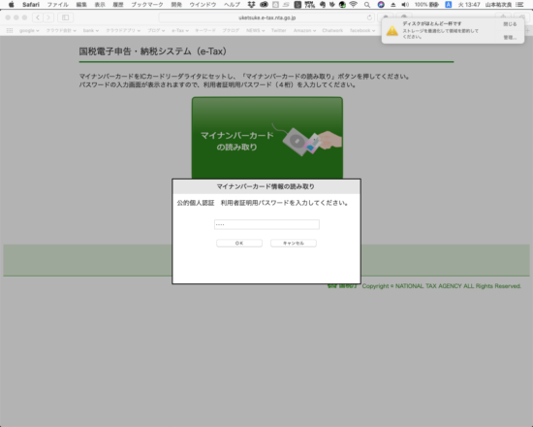533x427 pixels.
Task: Click the マイナンバーカード情報の読み取り dialog title
Action: (266, 186)
